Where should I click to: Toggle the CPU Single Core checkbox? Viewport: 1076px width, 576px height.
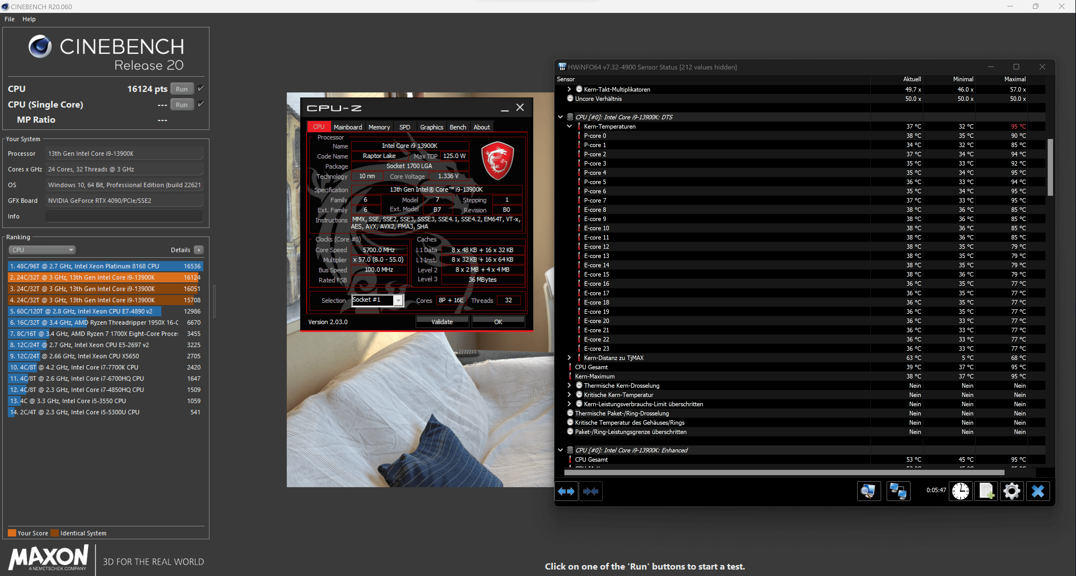201,104
